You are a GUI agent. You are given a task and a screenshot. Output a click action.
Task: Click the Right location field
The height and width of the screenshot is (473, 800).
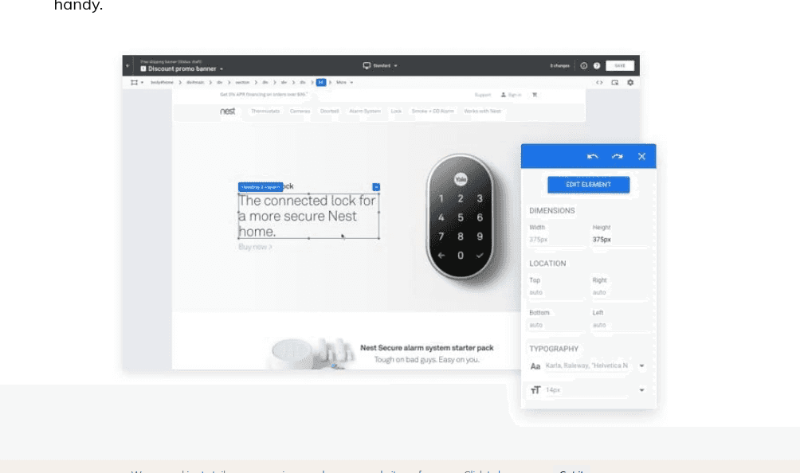621,292
